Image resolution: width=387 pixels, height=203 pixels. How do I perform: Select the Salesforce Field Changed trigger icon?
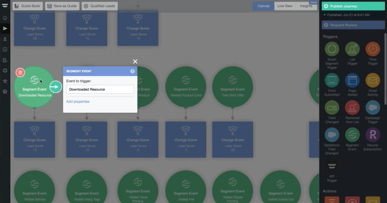pos(332,135)
